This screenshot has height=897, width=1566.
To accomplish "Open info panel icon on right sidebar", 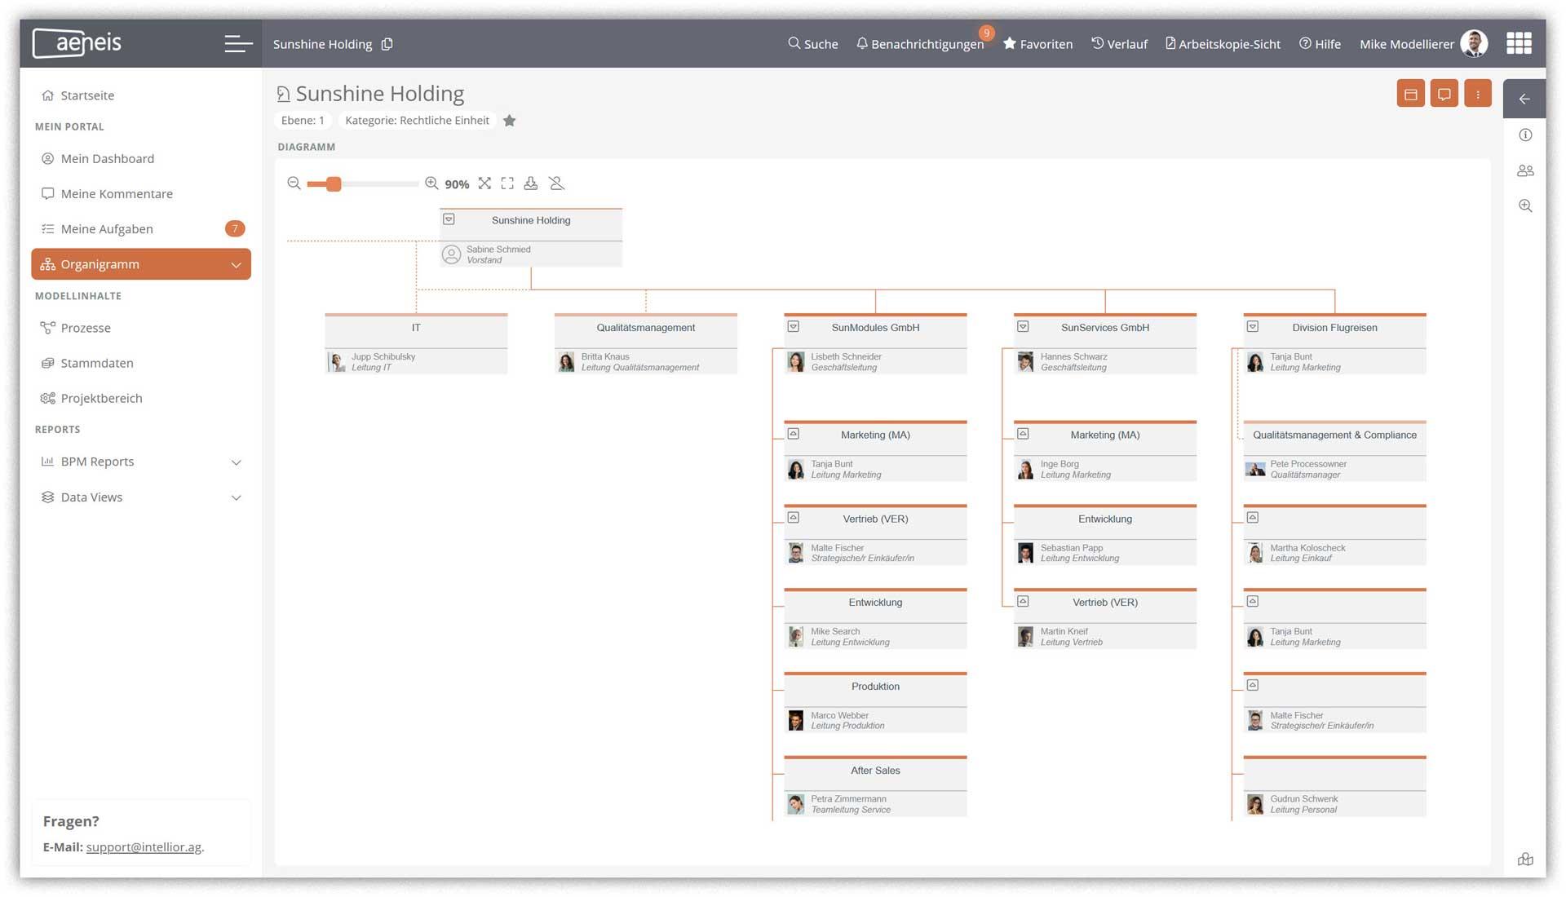I will click(x=1525, y=135).
